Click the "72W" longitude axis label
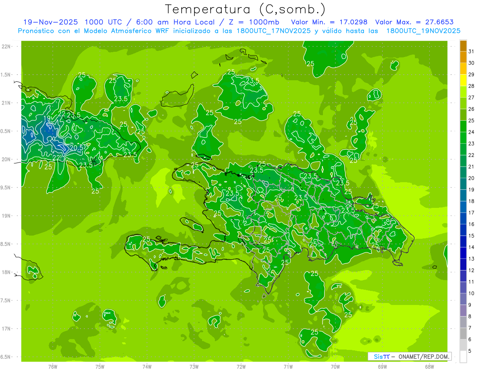The image size is (482, 372). click(241, 367)
